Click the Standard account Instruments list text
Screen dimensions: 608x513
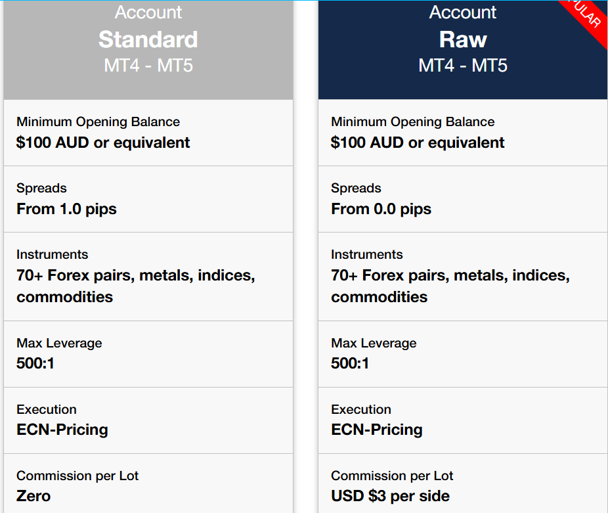tap(135, 286)
